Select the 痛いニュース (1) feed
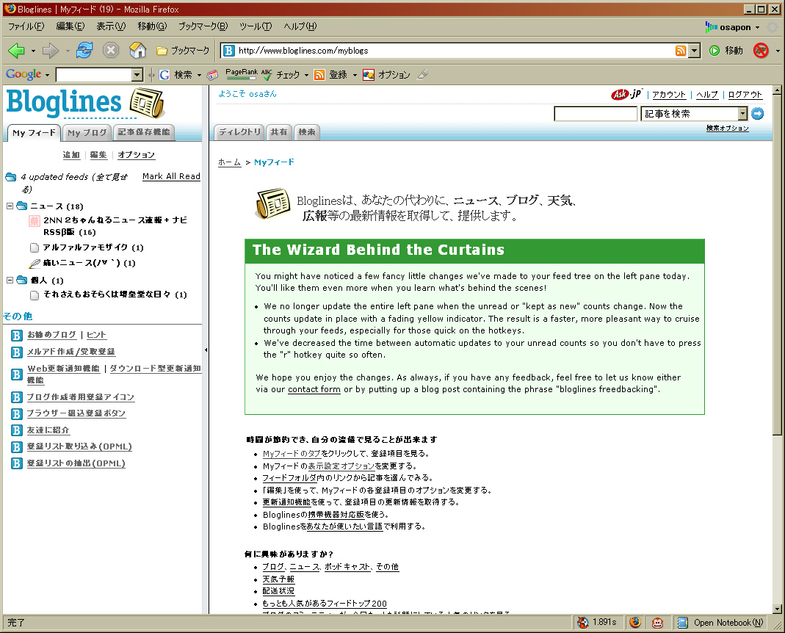This screenshot has height=633, width=785. (x=89, y=263)
